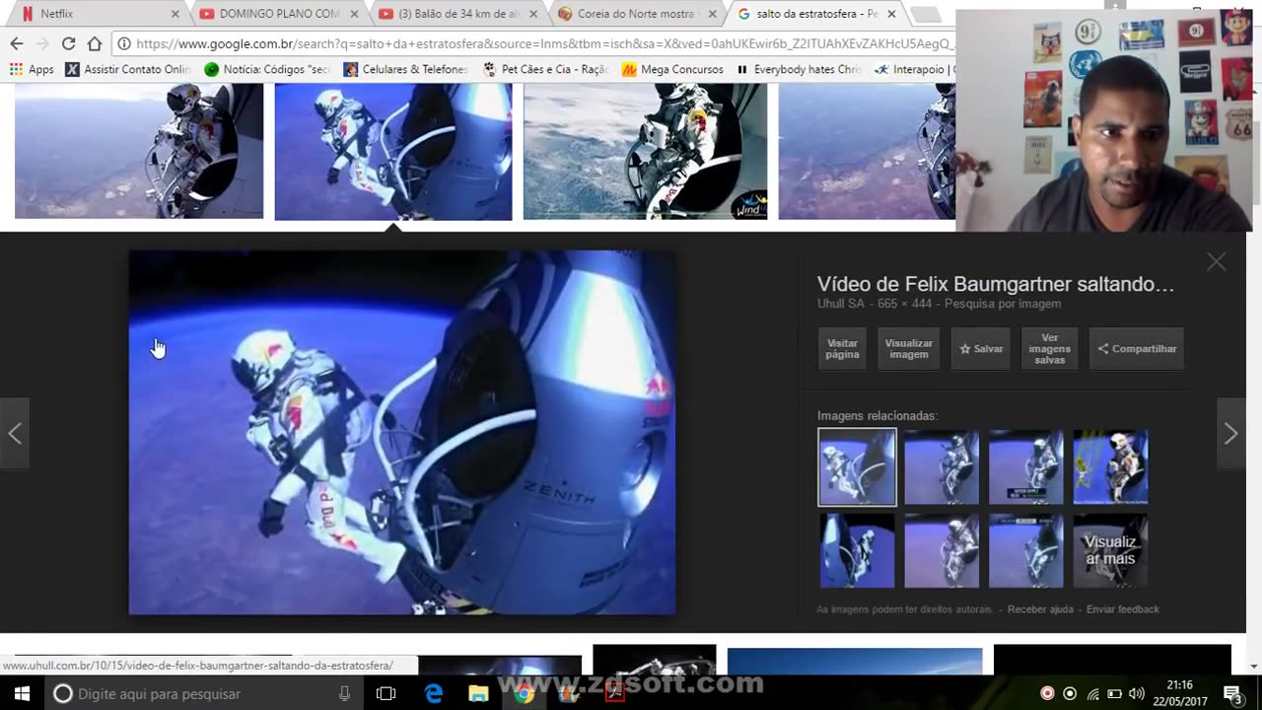Open Task View on taskbar
1262x710 pixels.
coord(386,693)
